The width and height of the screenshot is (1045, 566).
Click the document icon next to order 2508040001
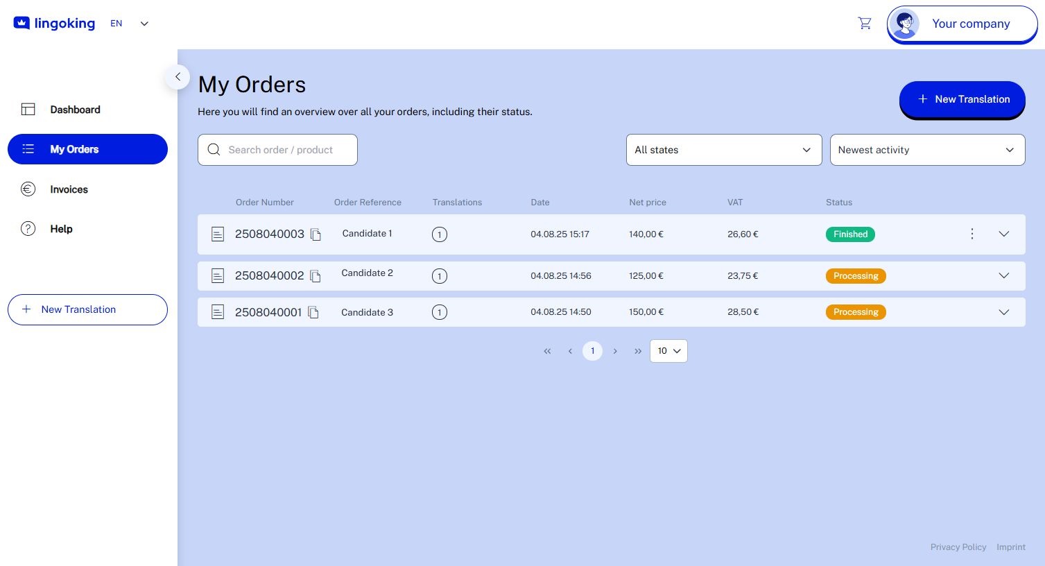point(218,312)
